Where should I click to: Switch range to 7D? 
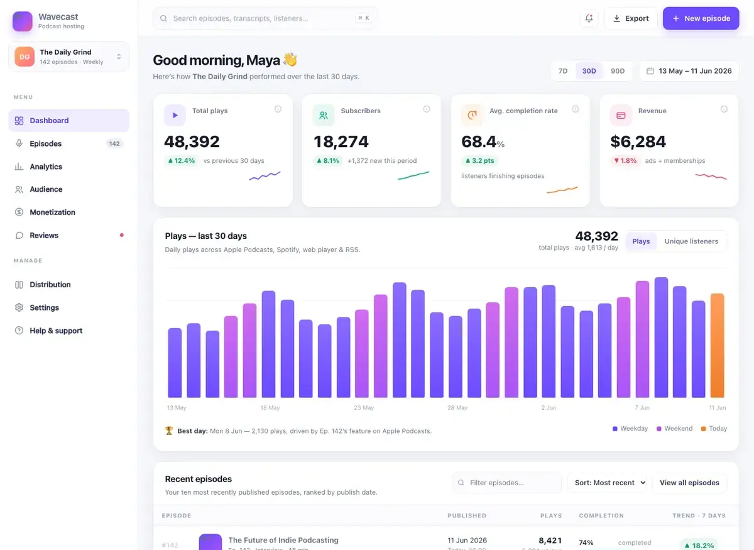tap(563, 71)
